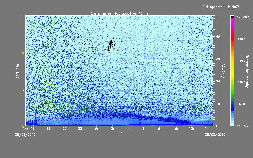The height and width of the screenshot is (158, 253).
Task: Select the "AGL (kft)" axis label
Action: point(223,71)
